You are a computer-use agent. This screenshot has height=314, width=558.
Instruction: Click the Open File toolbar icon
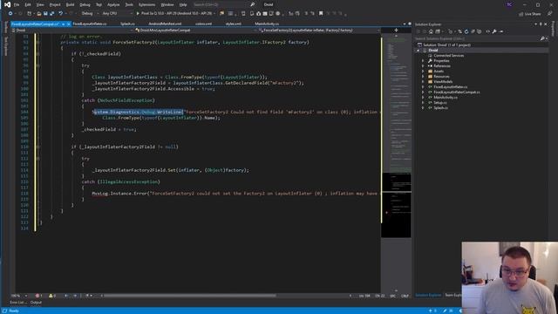(38, 14)
